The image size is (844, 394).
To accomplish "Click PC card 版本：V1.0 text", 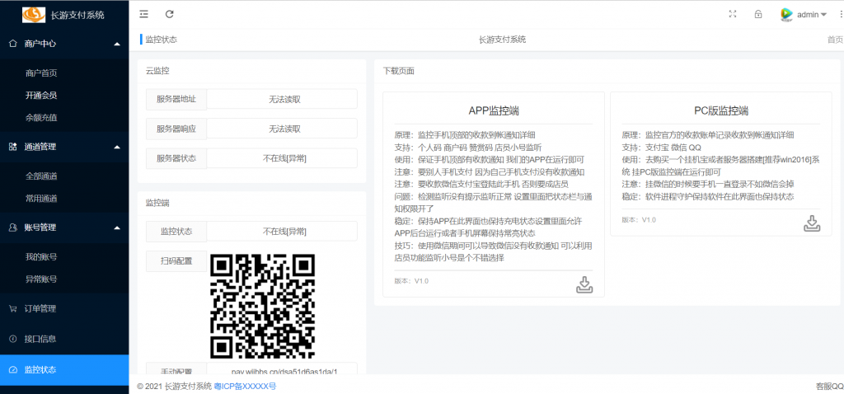I will (x=639, y=219).
